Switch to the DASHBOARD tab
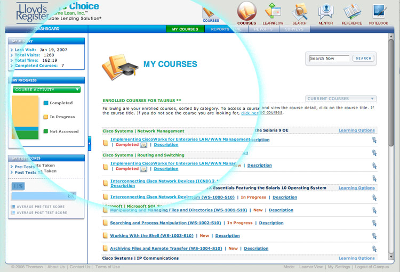 coord(47,29)
